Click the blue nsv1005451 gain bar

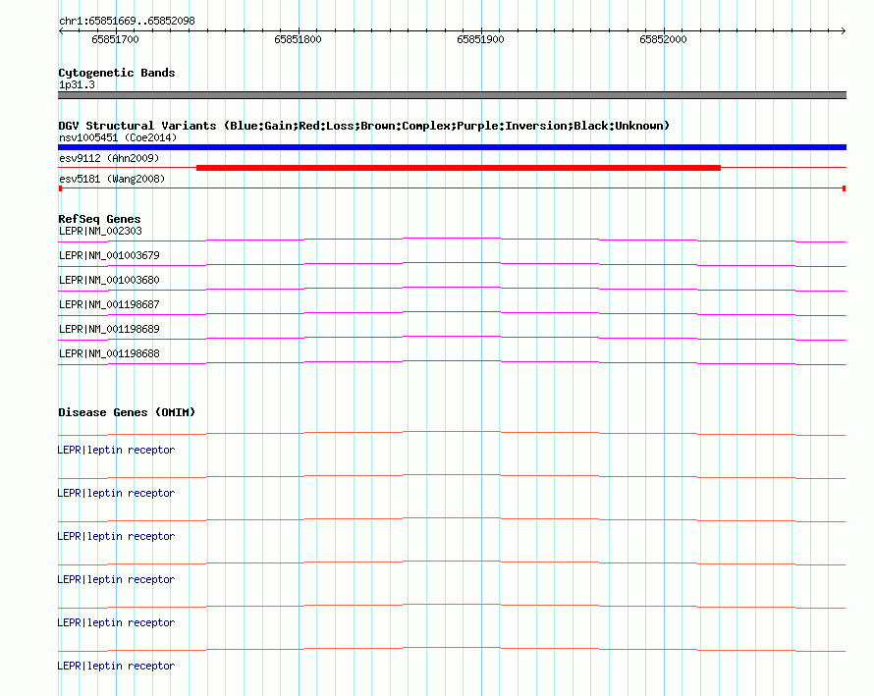(x=452, y=147)
